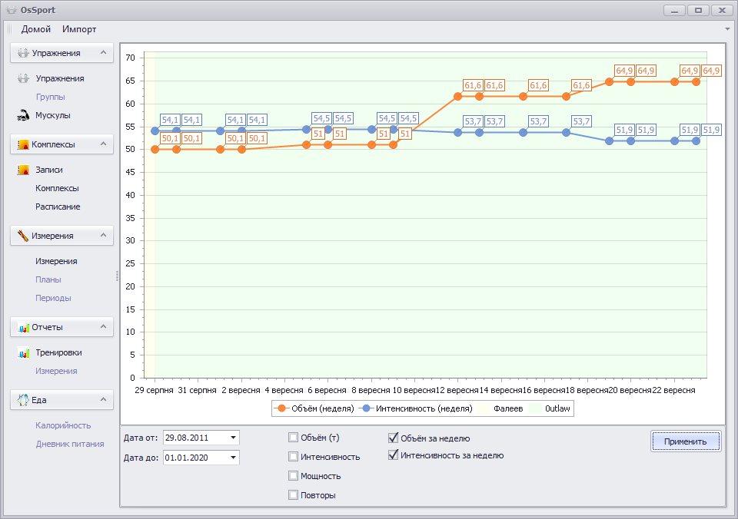This screenshot has width=738, height=519.
Task: Open the Домой menu
Action: click(x=36, y=29)
